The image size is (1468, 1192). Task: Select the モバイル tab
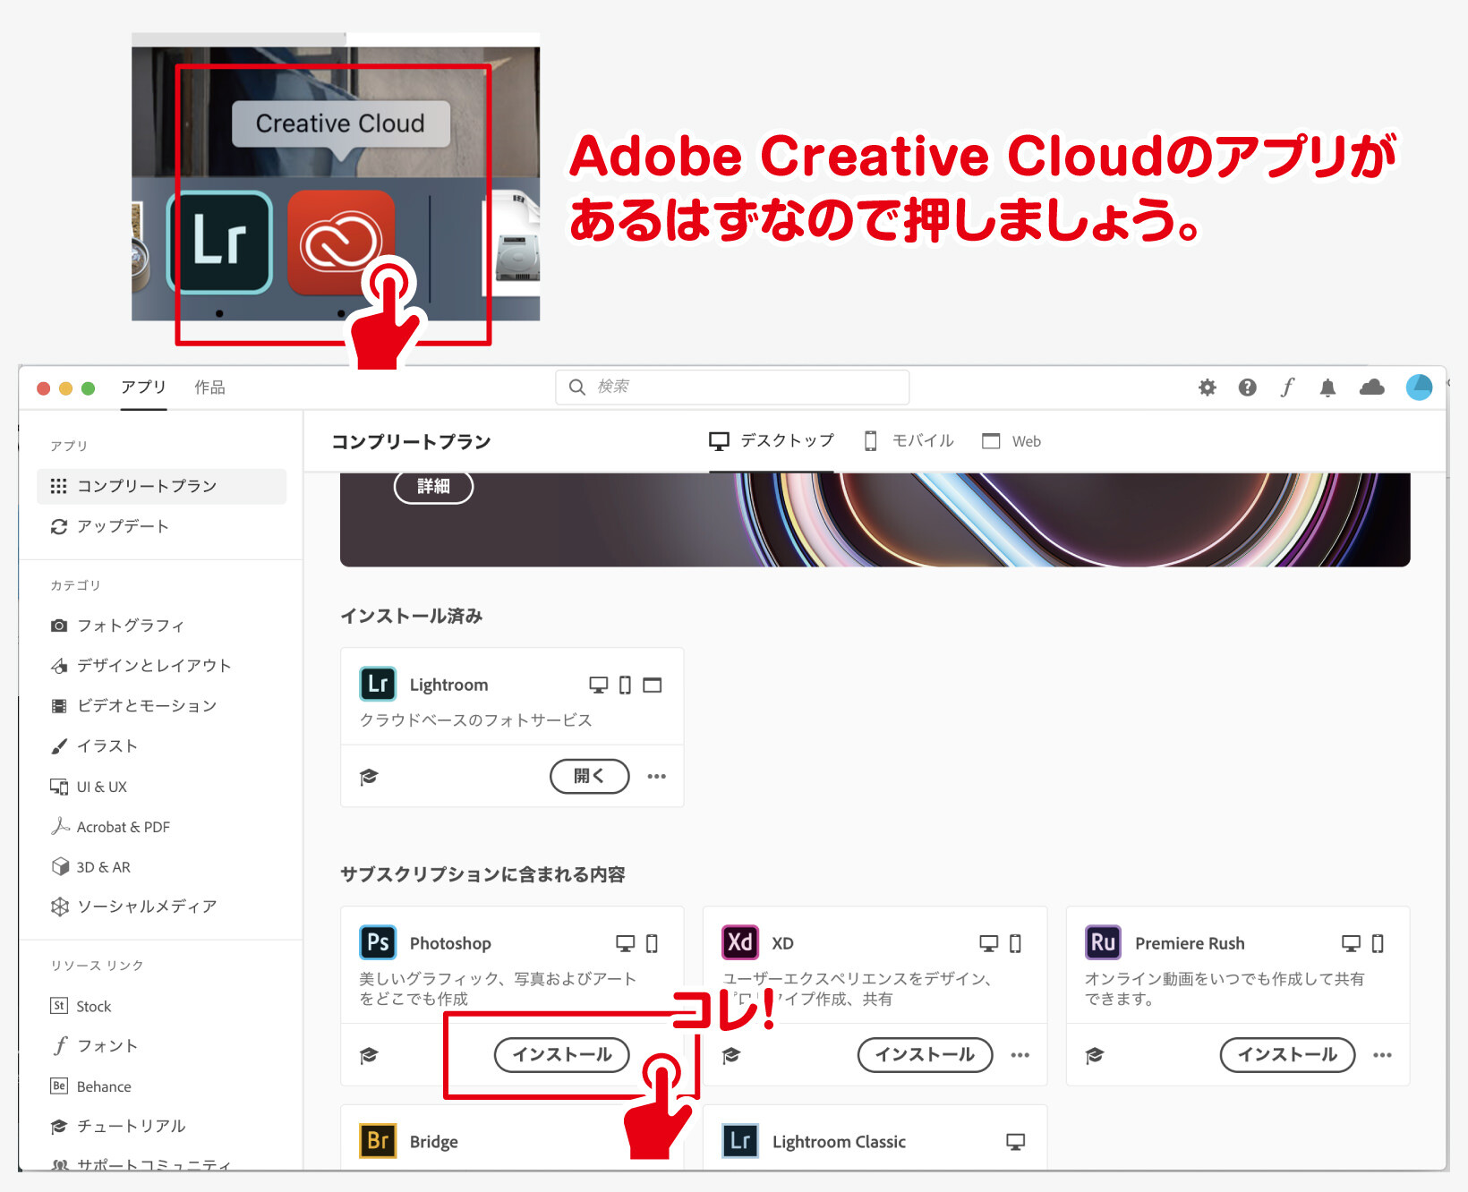909,441
